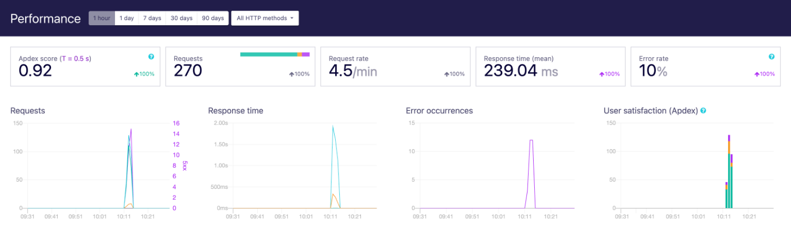Switch to the 7 days range
Image resolution: width=791 pixels, height=227 pixels.
(152, 18)
